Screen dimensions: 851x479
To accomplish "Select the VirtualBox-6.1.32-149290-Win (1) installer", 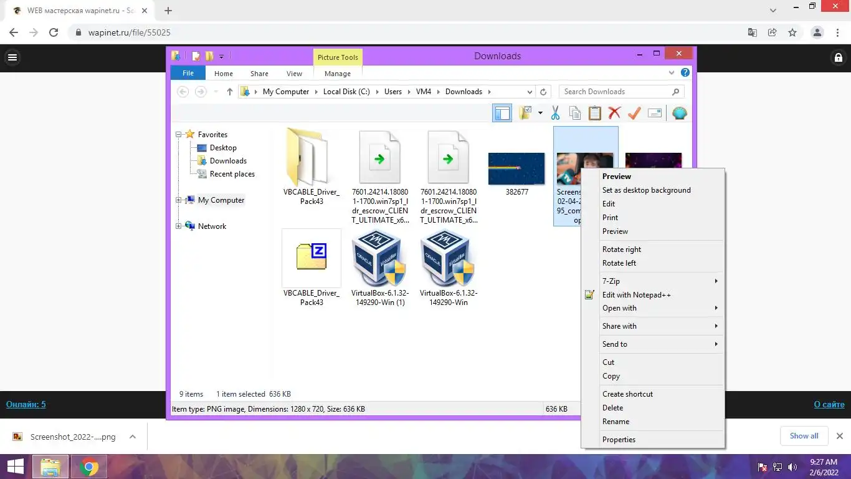I will pos(379,259).
